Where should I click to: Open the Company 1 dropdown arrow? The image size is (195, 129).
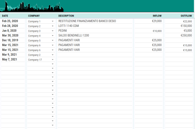[x=53, y=21]
